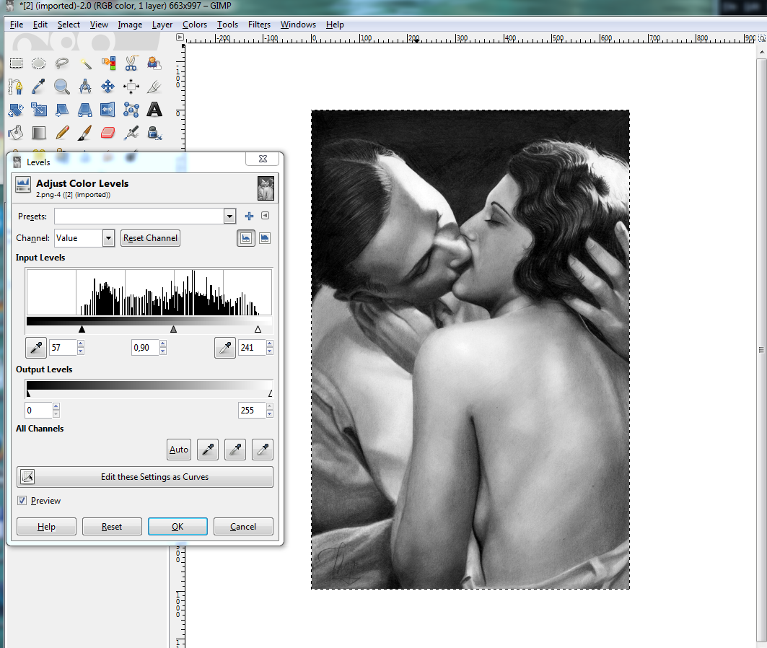The image size is (767, 648).
Task: Decrease the high output value 255
Action: pyautogui.click(x=270, y=413)
